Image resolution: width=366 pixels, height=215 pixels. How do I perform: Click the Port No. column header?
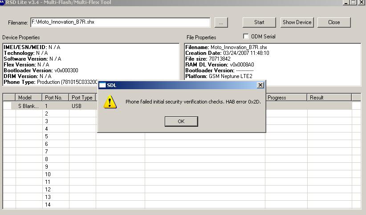pos(56,98)
